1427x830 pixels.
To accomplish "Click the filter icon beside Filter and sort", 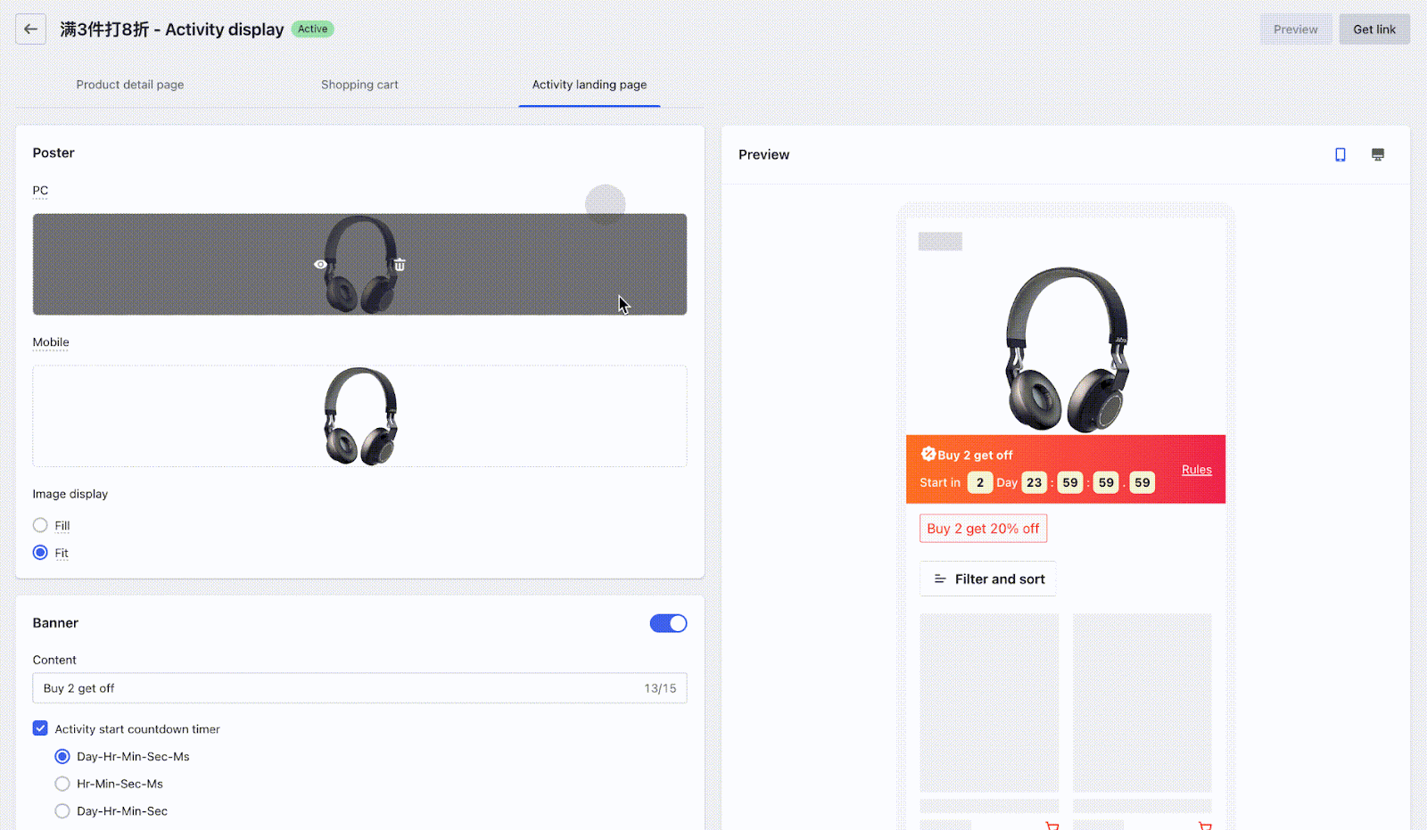I will 939,579.
